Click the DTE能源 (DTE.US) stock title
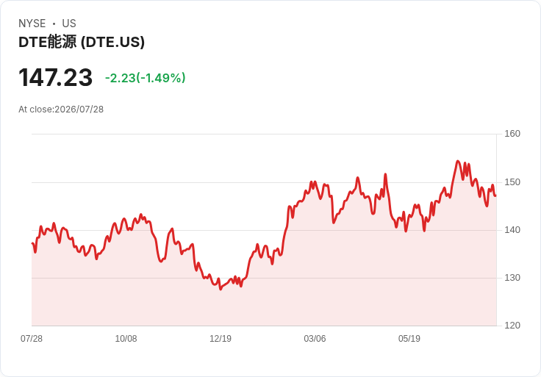 82,42
